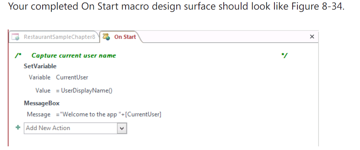Screen dimensions: 360x150
Task: Click the Value argument label
Action: point(43,91)
